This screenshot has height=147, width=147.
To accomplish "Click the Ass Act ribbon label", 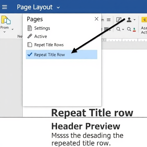I will tap(144, 30).
